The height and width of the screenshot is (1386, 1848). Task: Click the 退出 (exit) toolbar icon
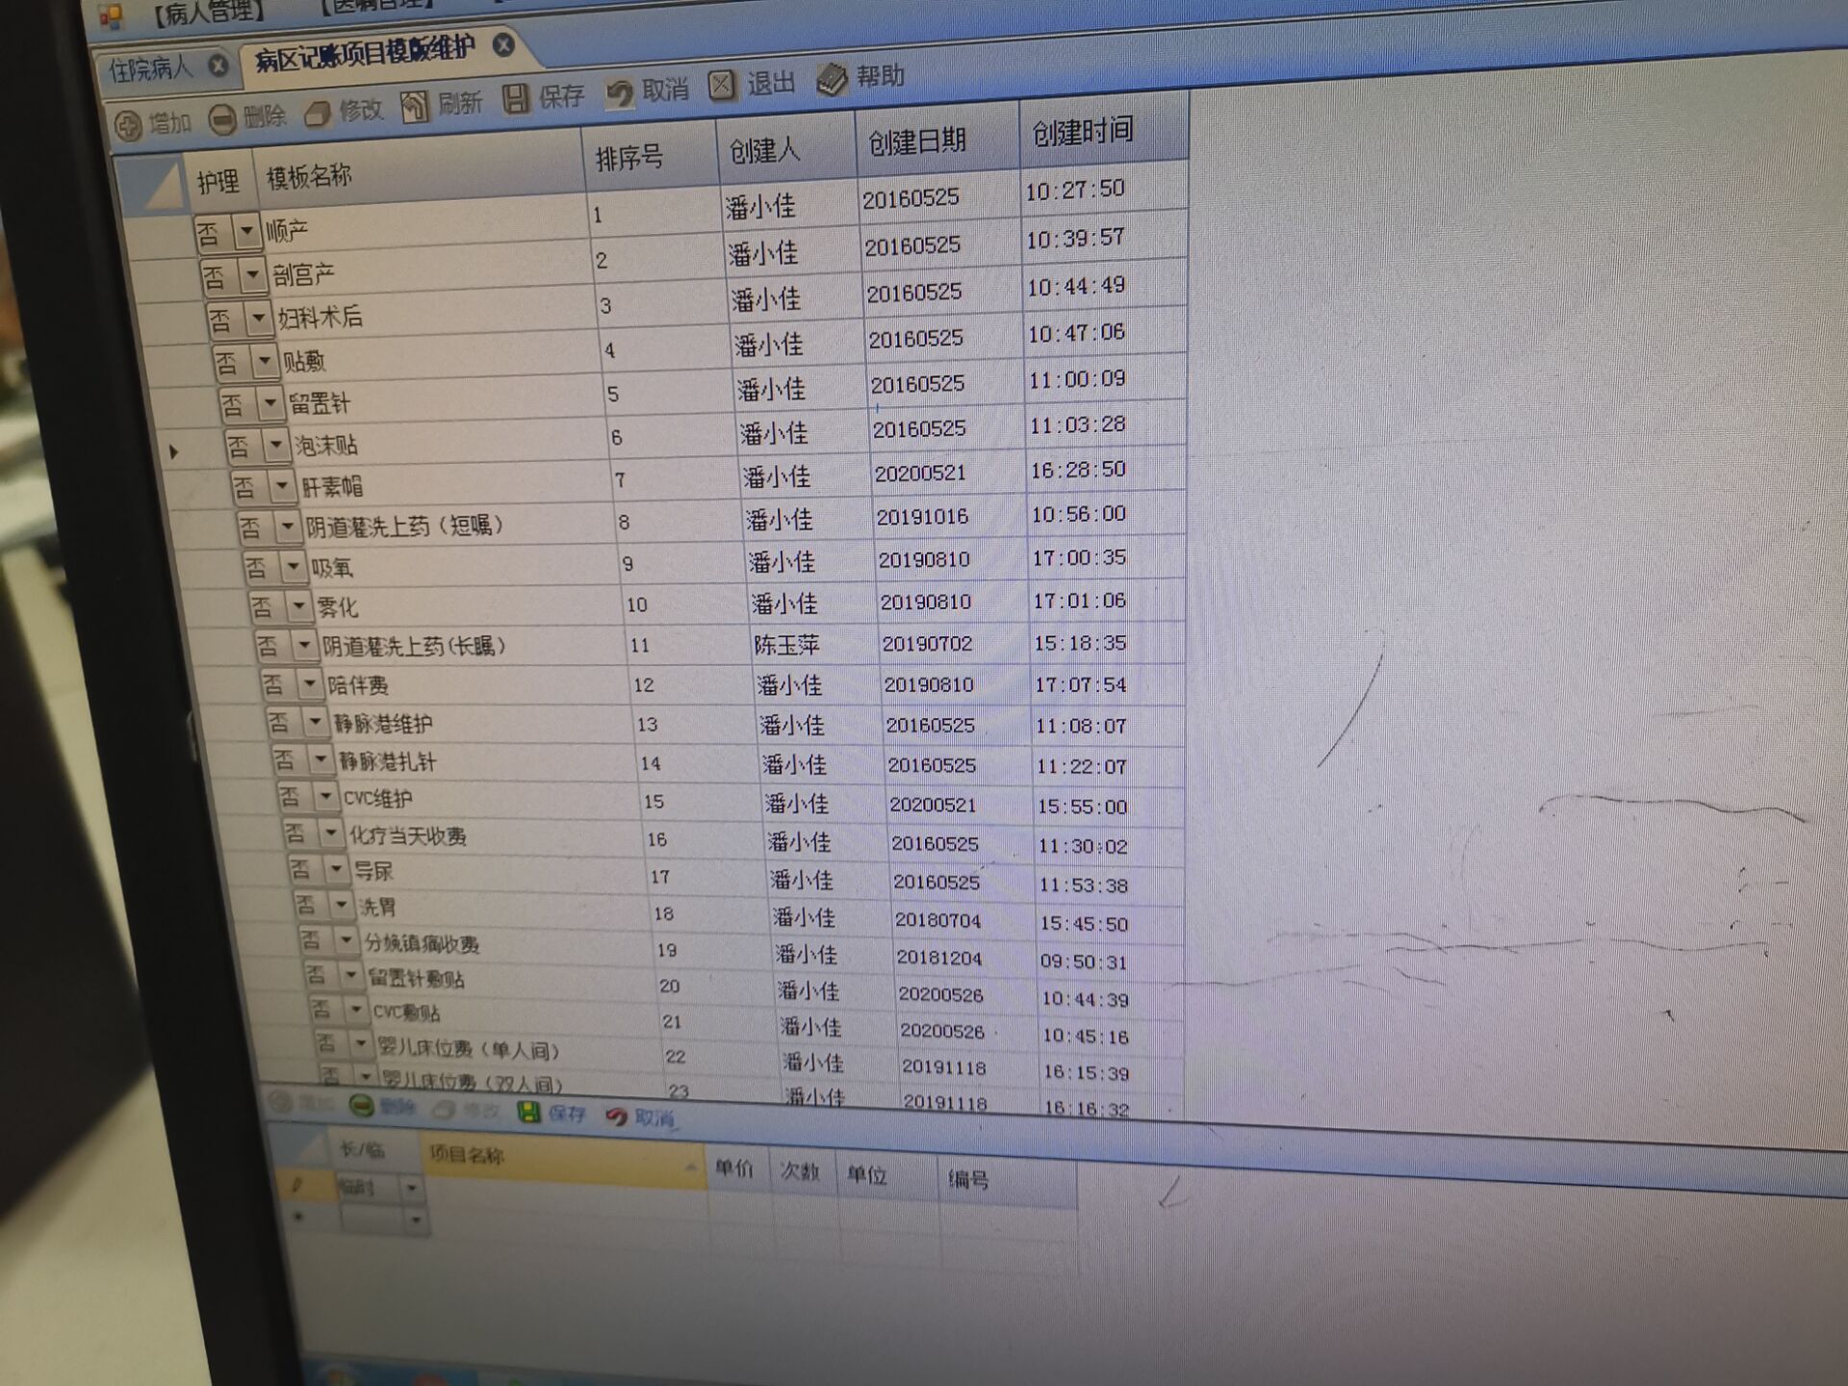(x=722, y=86)
